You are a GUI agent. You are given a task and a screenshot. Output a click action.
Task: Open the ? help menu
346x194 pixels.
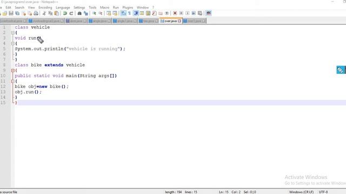153,8
